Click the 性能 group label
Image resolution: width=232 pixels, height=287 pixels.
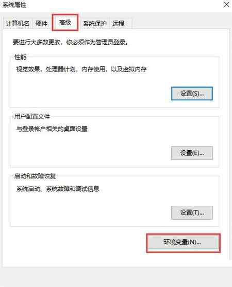[x=20, y=57]
